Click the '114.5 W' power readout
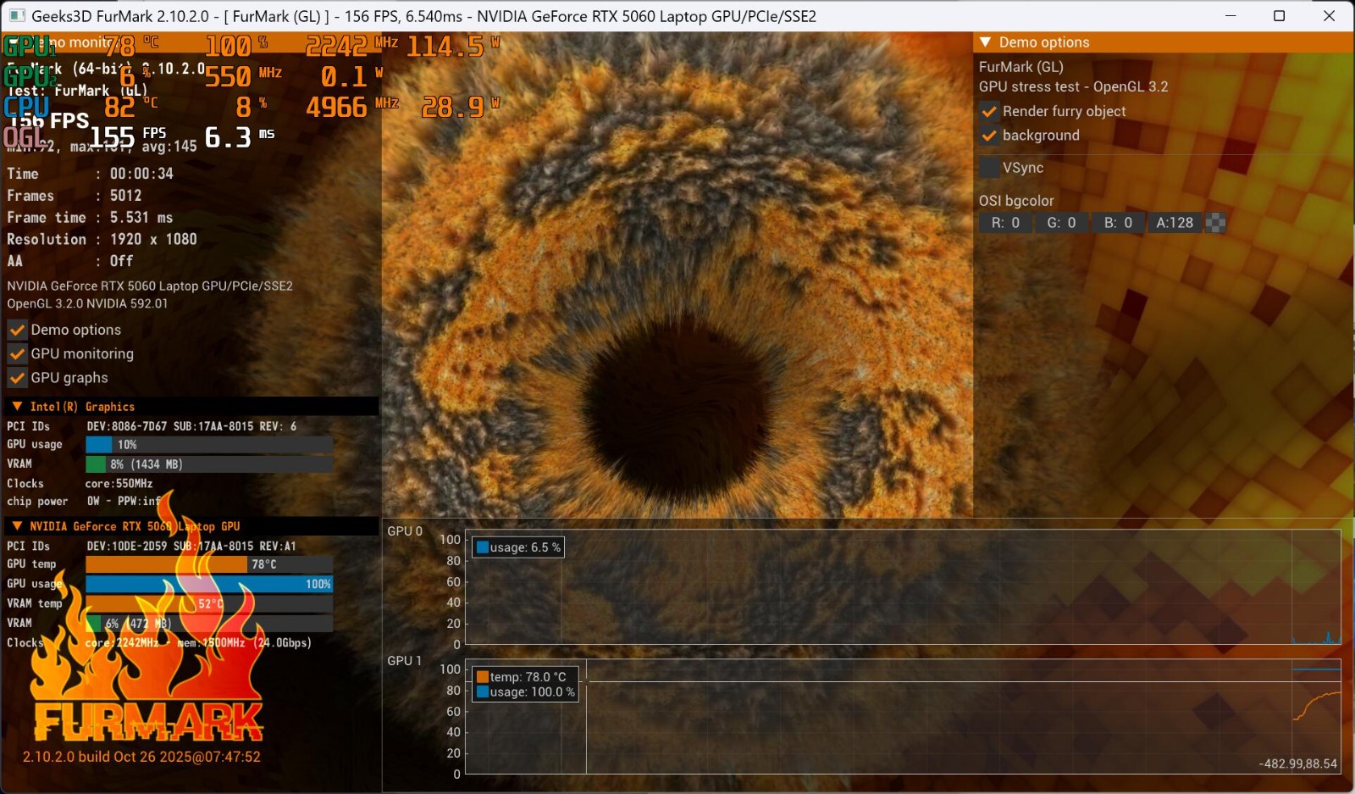This screenshot has width=1355, height=794. (453, 46)
